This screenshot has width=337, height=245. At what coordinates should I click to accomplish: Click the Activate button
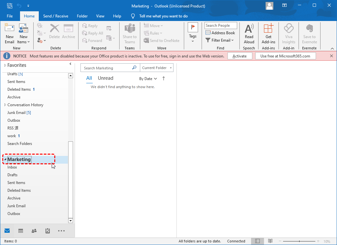click(x=239, y=56)
